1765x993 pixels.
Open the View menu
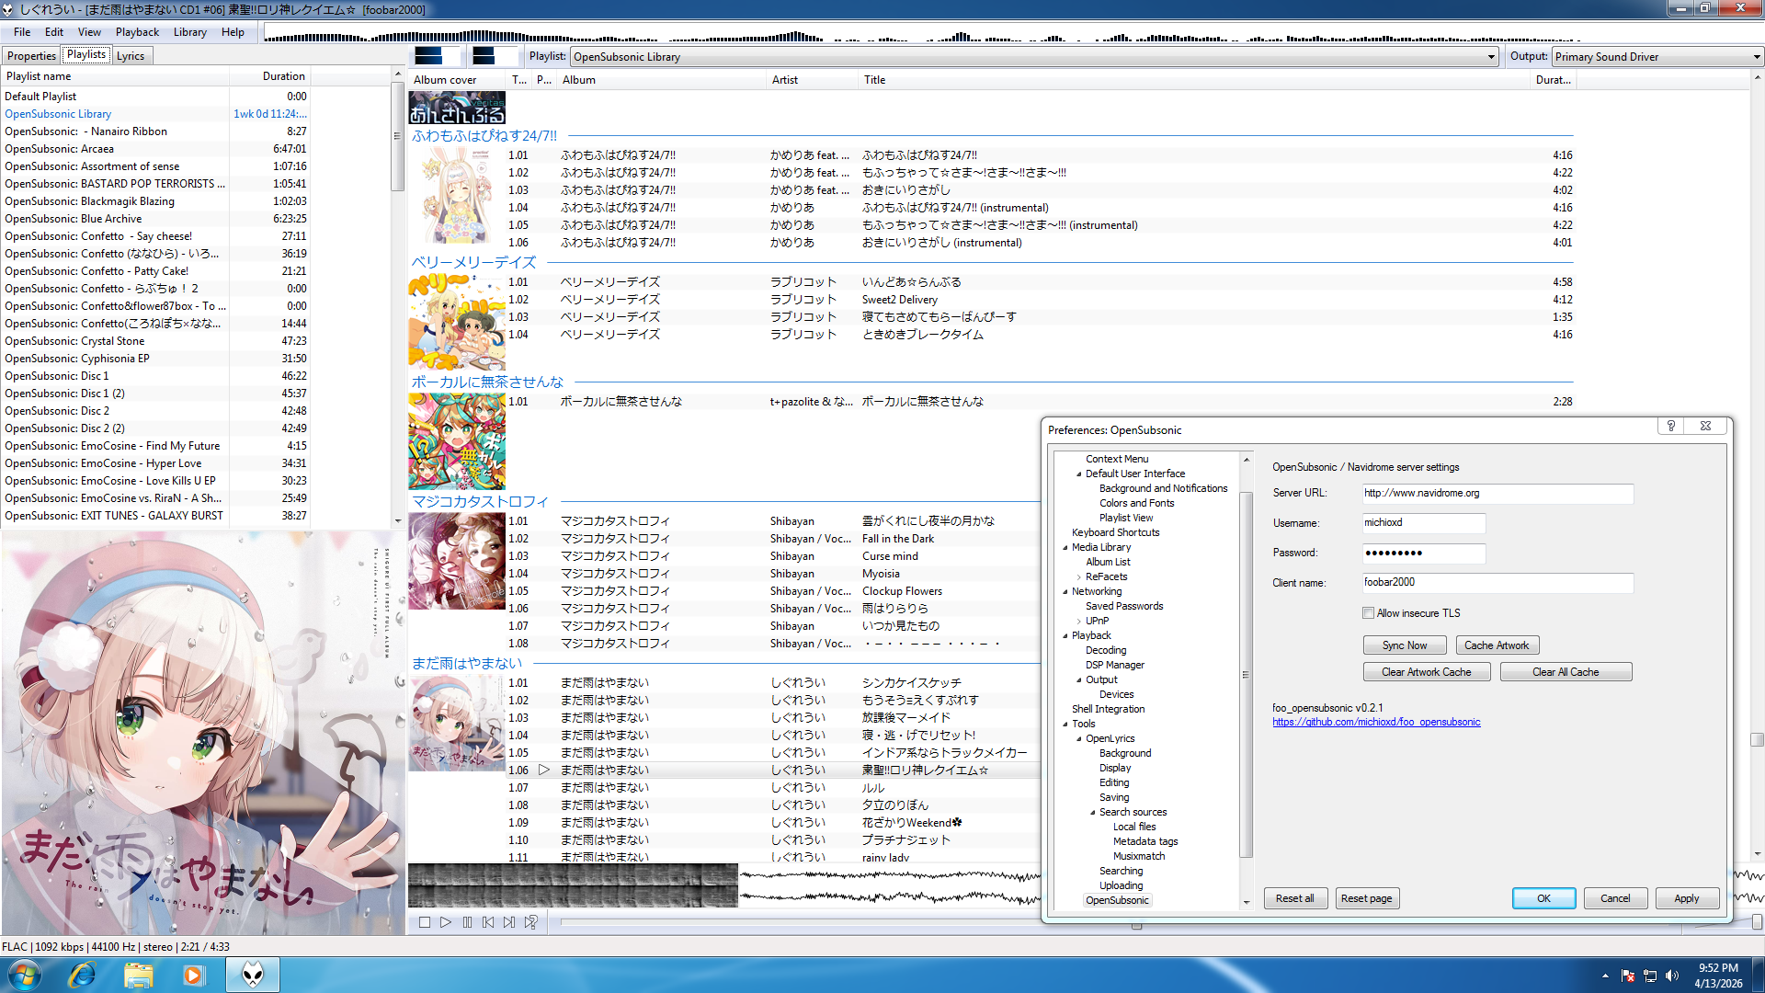[89, 32]
